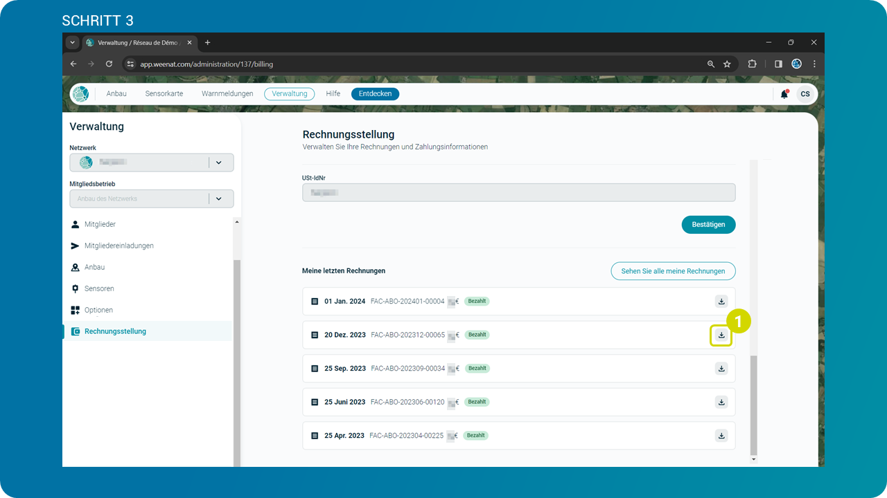The width and height of the screenshot is (887, 498).
Task: Click the Weenat logo in the navbar
Action: (x=81, y=94)
